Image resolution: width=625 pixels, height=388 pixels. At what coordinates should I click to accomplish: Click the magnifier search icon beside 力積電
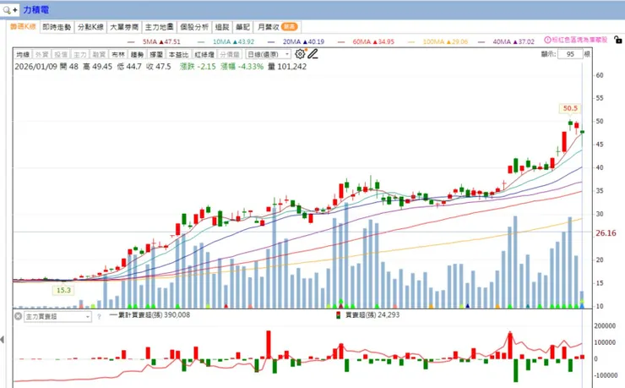[7, 10]
